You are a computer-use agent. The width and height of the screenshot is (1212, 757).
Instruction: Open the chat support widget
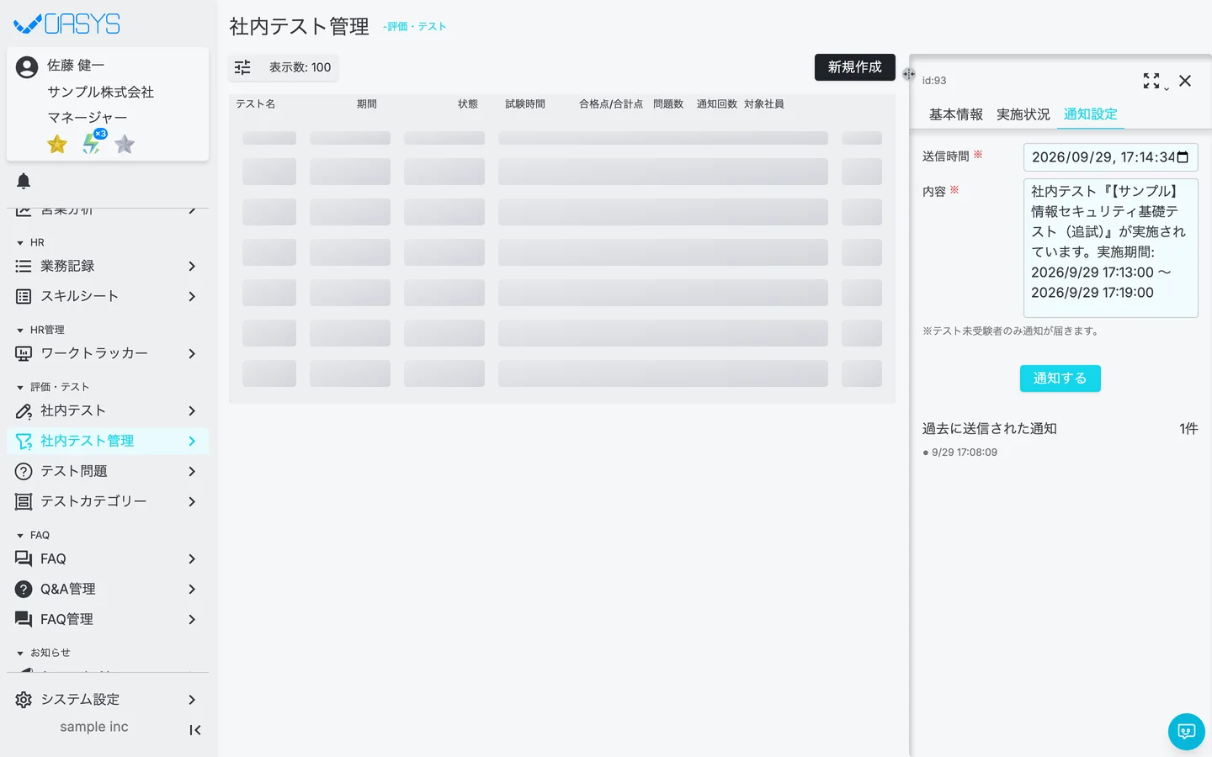coord(1187,732)
